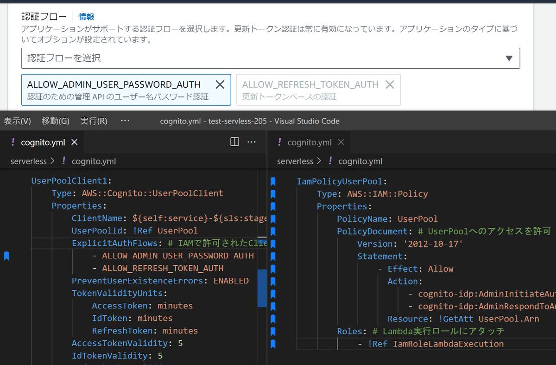This screenshot has height=365, width=556.
Task: Switch to right editor cognito.yml tab
Action: [310, 142]
